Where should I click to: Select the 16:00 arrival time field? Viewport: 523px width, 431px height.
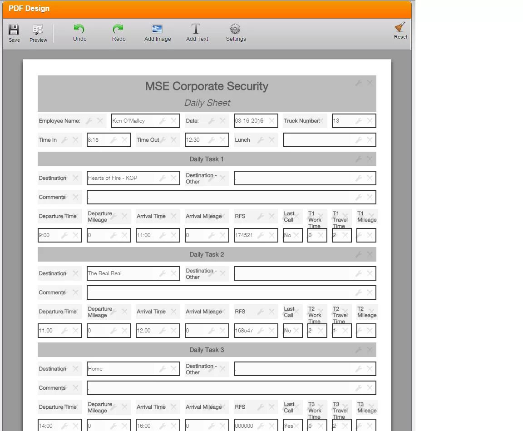(x=158, y=426)
